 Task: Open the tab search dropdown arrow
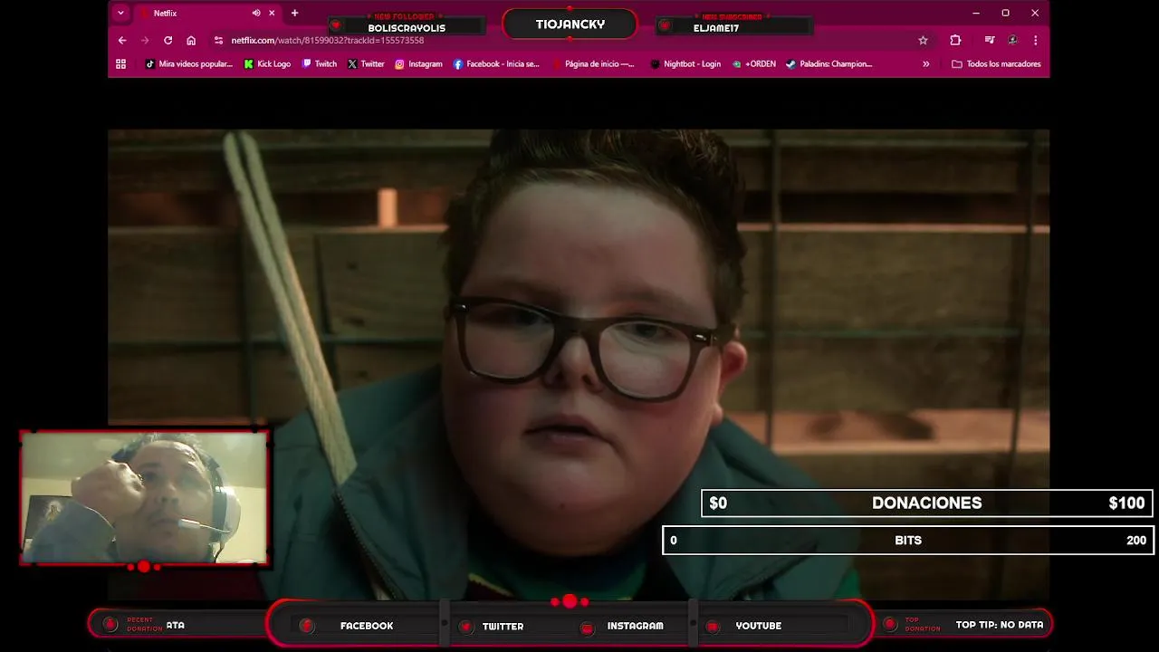point(120,13)
